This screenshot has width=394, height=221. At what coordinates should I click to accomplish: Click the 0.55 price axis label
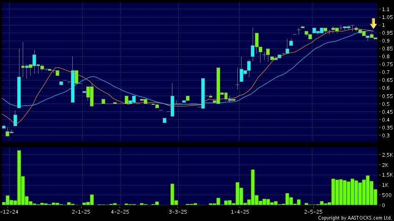(x=387, y=96)
